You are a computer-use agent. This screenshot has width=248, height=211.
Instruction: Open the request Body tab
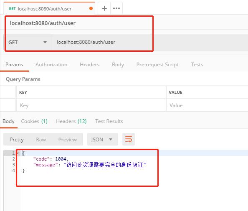point(118,65)
